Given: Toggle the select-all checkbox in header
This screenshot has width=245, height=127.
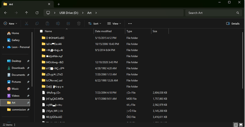Looking at the screenshot, I should point(41,31).
